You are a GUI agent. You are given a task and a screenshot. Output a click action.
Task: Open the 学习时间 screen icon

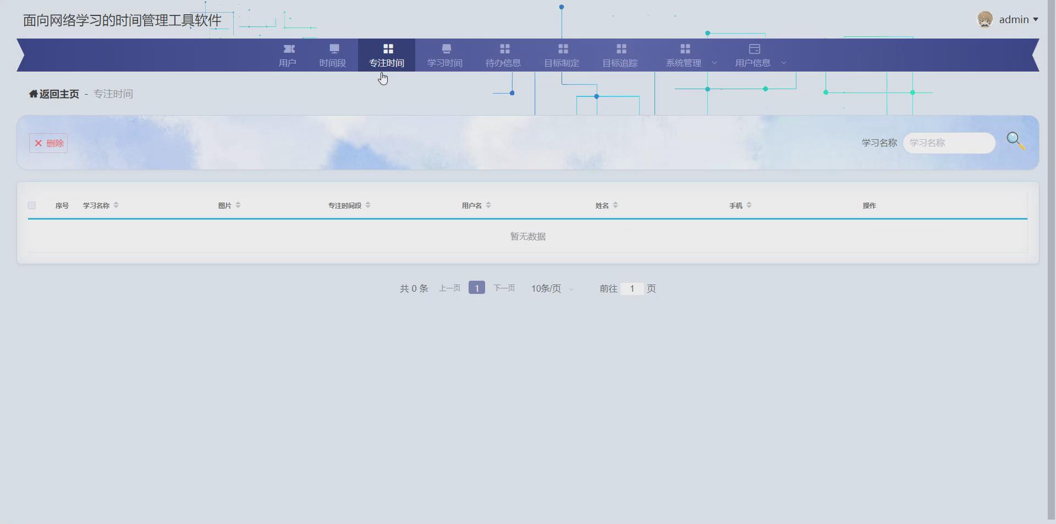click(x=446, y=48)
